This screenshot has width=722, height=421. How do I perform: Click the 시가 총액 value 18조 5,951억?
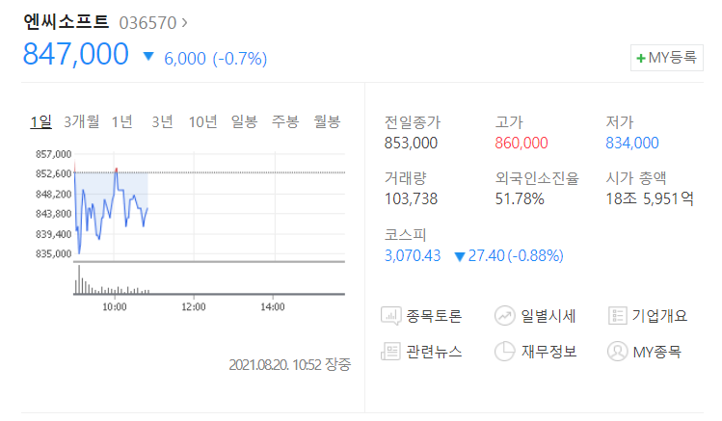[x=650, y=199]
